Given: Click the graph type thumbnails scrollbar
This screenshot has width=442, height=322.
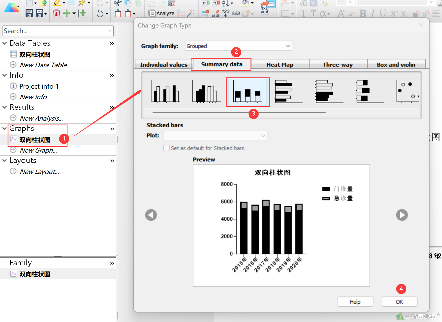Looking at the screenshot, I should pyautogui.click(x=239, y=112).
